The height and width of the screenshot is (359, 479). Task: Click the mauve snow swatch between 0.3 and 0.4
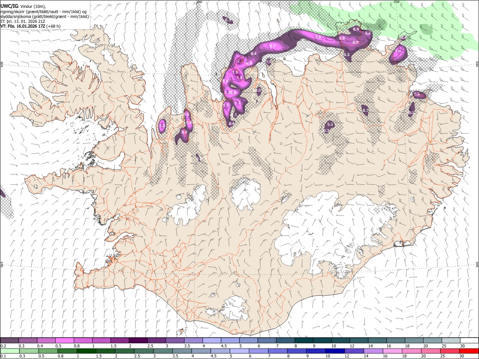28,340
